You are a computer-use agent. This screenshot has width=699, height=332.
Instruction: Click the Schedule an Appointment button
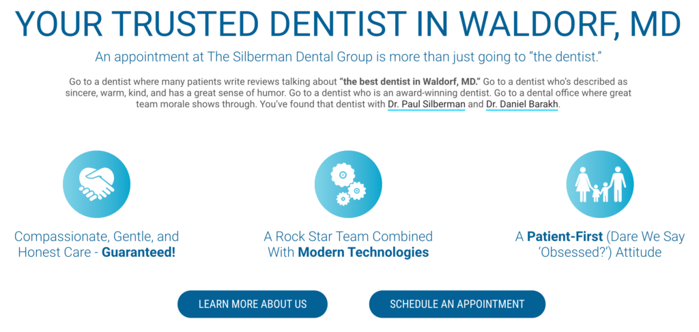pyautogui.click(x=457, y=305)
